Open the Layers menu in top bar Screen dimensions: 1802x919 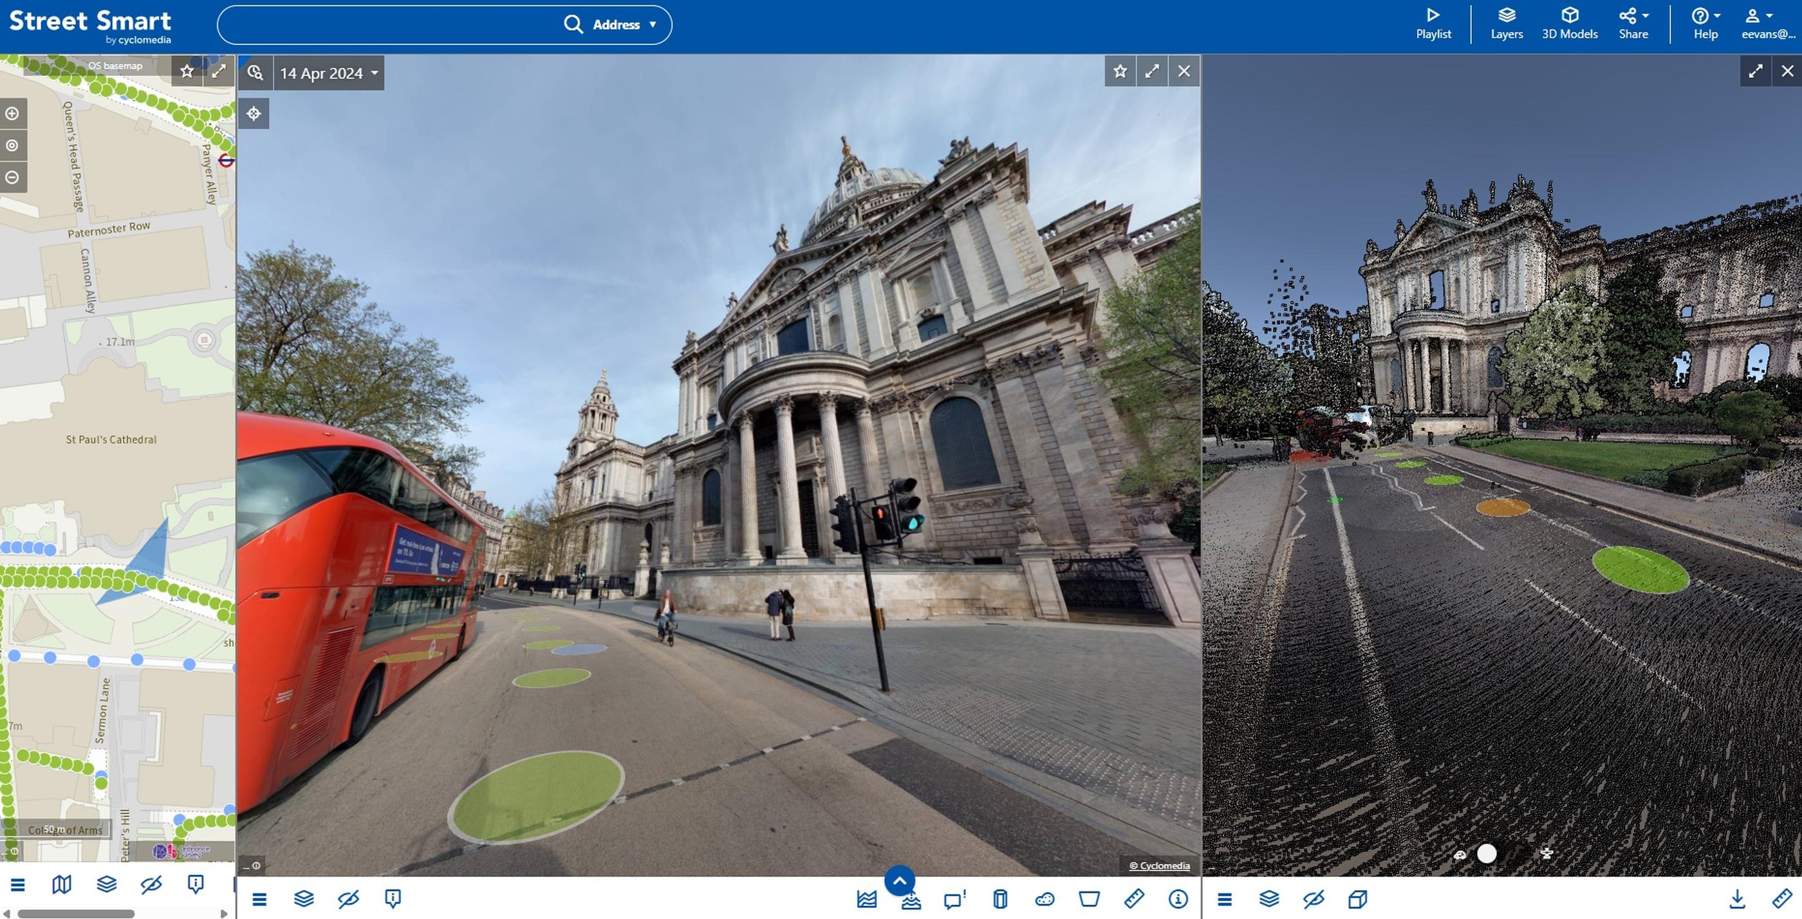click(x=1506, y=24)
